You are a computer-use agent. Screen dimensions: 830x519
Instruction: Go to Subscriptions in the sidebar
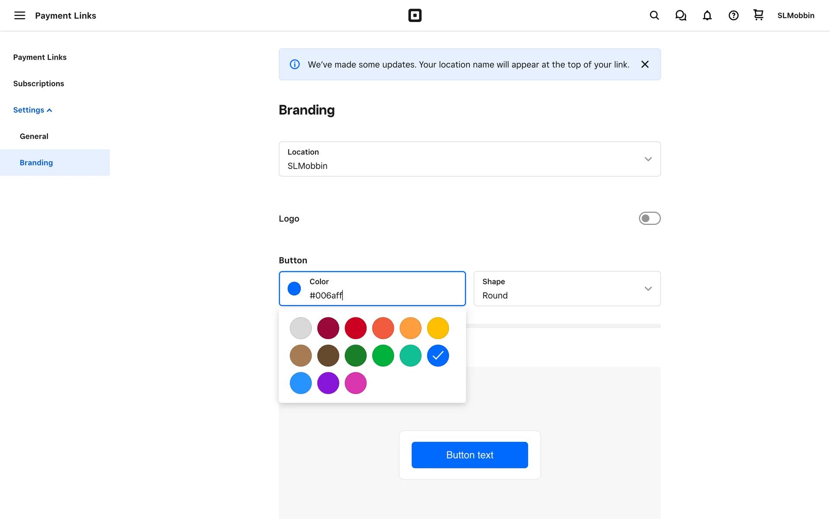38,83
